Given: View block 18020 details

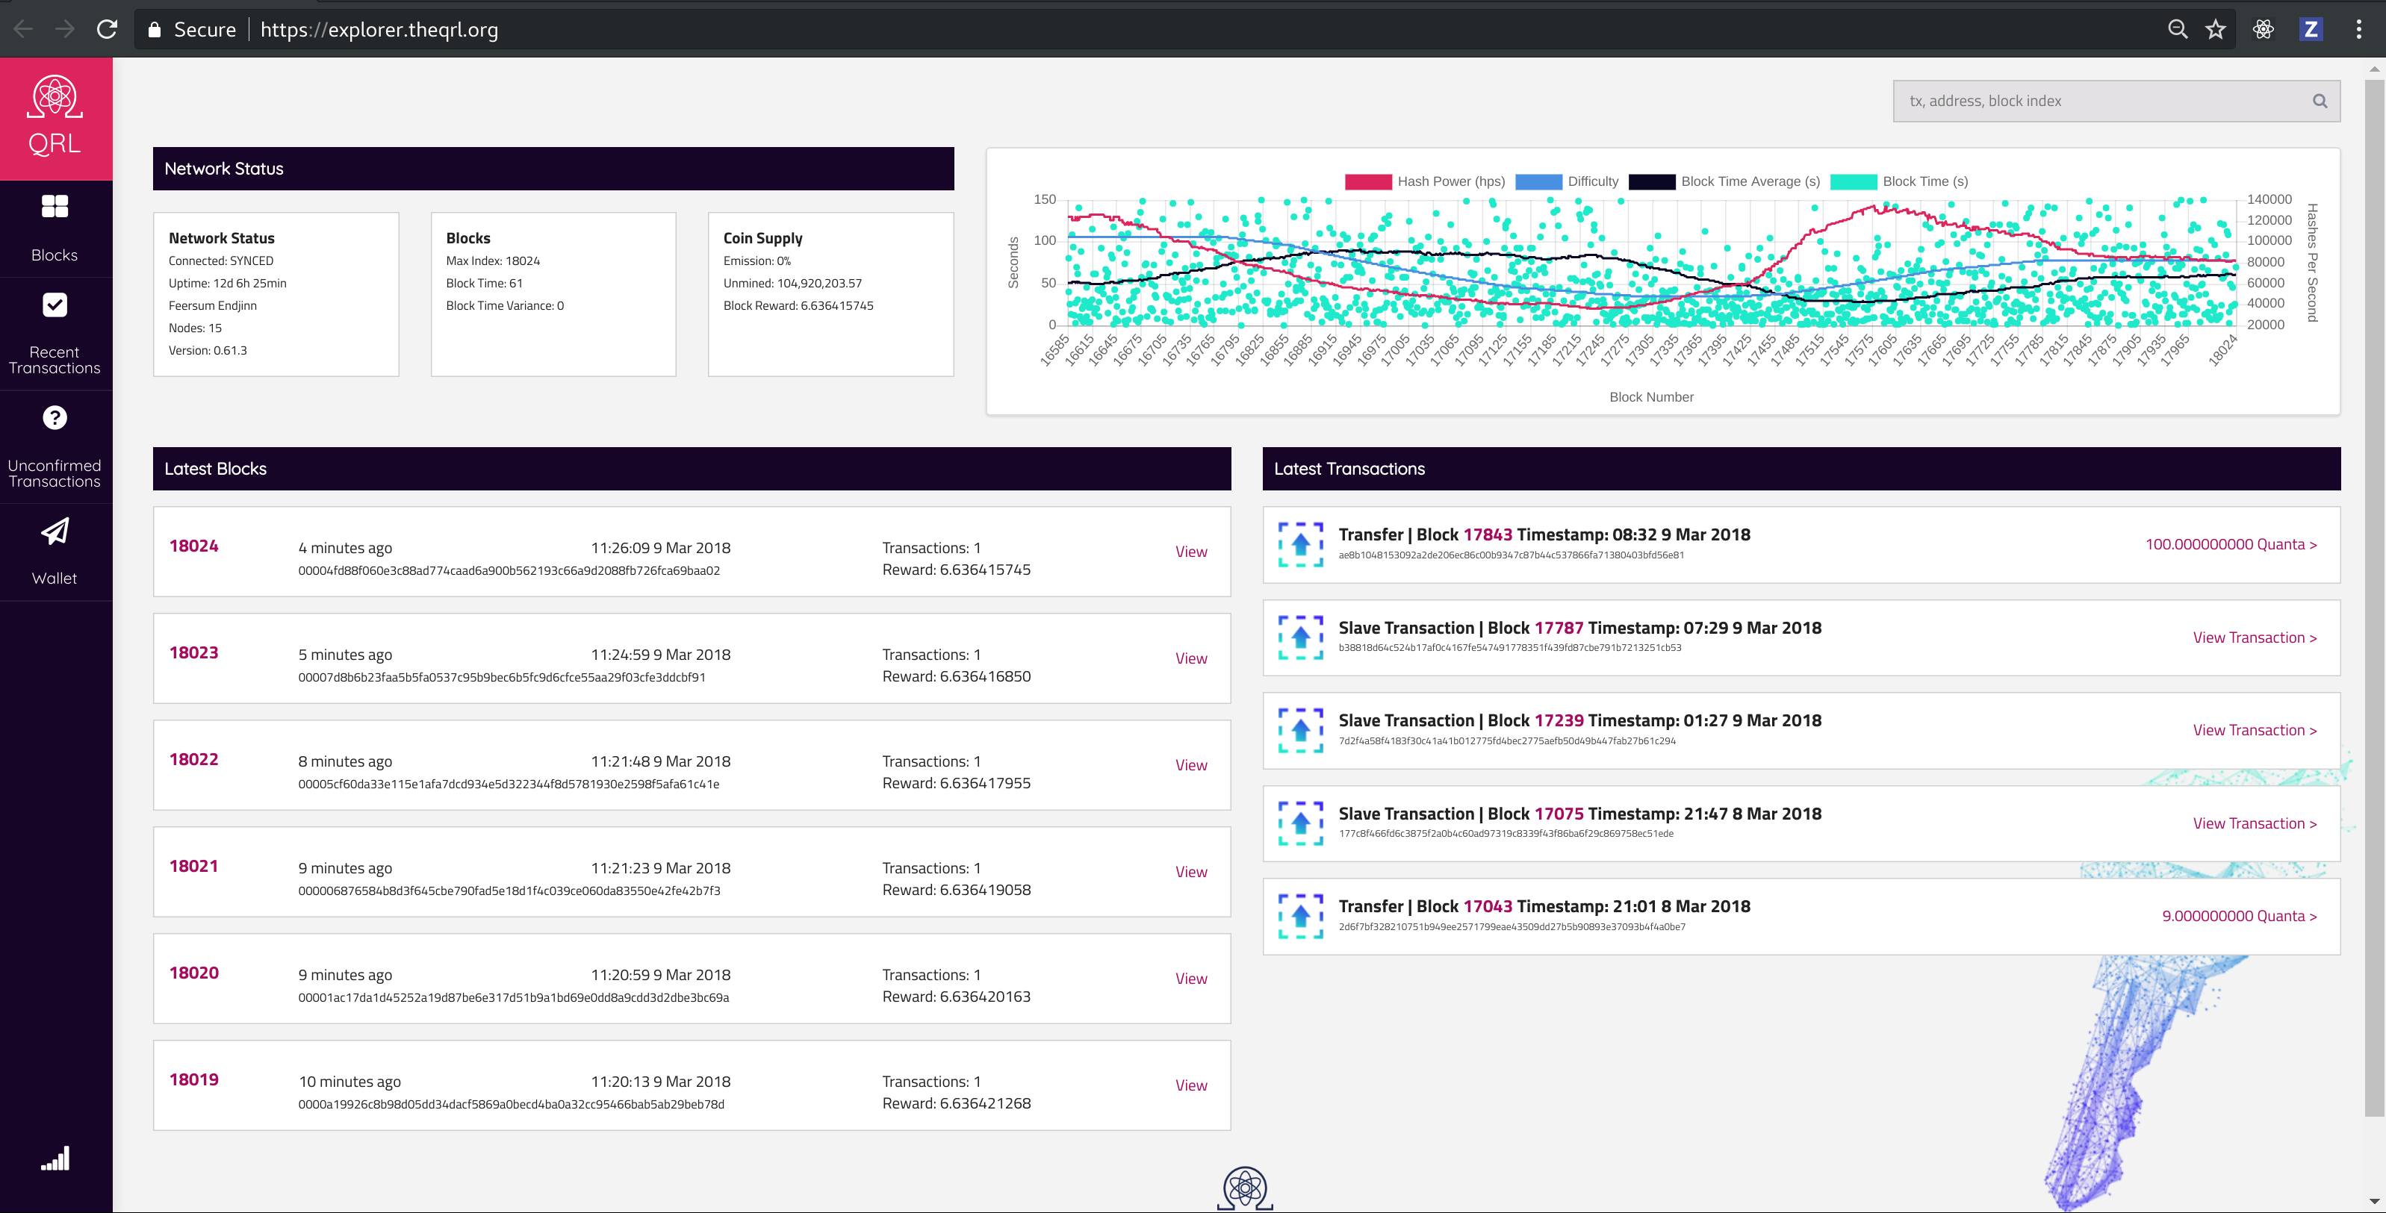Looking at the screenshot, I should (x=1191, y=979).
